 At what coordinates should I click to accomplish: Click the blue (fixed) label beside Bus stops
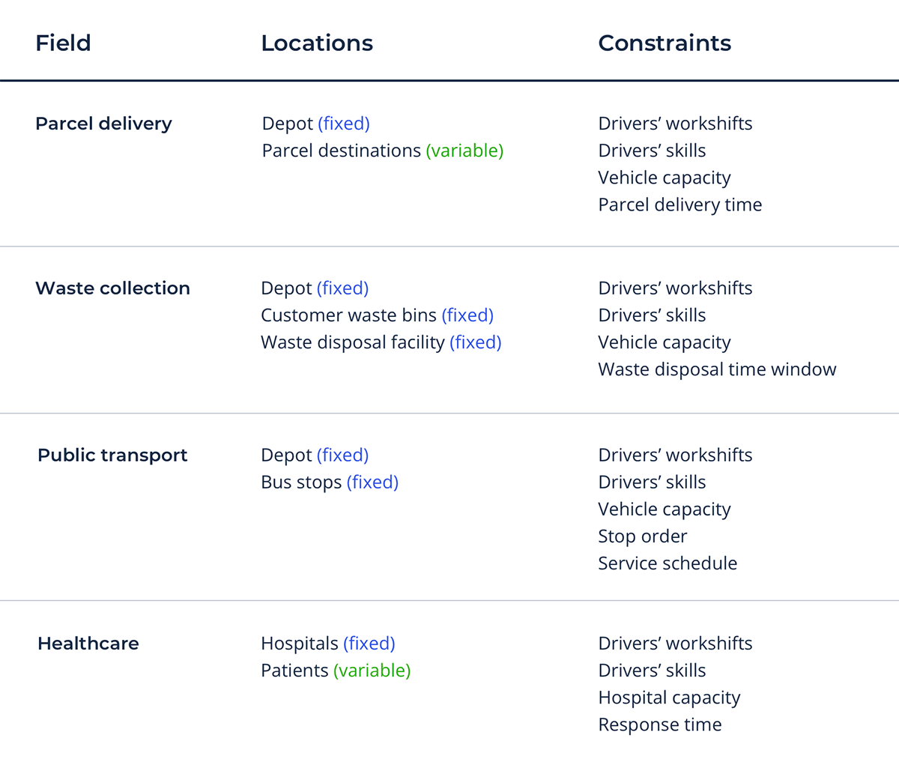[372, 483]
